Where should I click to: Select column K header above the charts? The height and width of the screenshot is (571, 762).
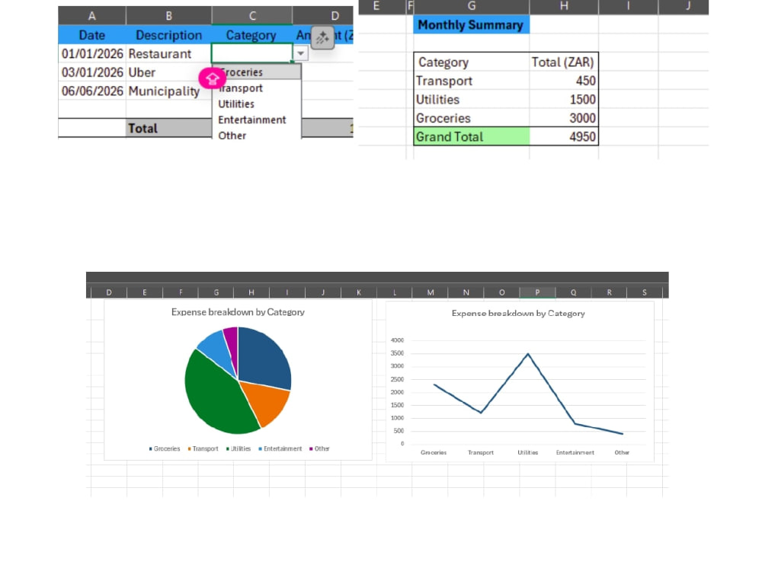(359, 292)
